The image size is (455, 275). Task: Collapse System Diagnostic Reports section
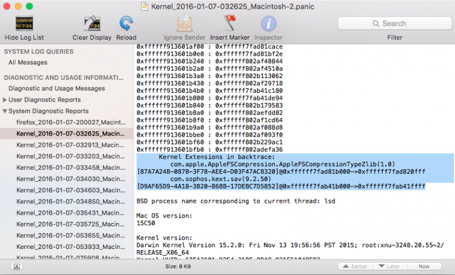[5, 111]
